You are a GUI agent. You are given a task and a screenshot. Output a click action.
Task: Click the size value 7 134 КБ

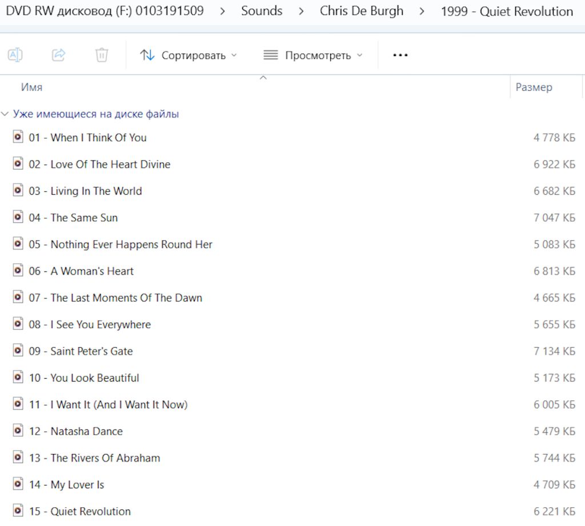point(554,351)
